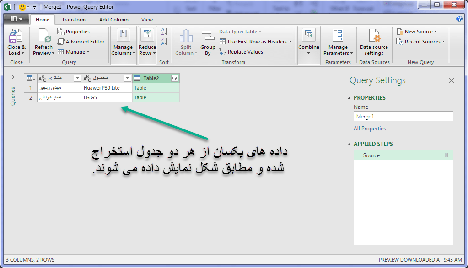The height and width of the screenshot is (268, 468).
Task: Select the Source applied step
Action: (403, 155)
